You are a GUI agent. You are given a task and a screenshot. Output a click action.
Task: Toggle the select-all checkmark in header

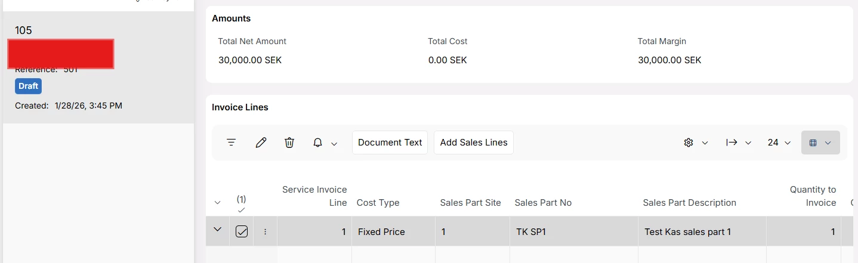[x=241, y=210]
